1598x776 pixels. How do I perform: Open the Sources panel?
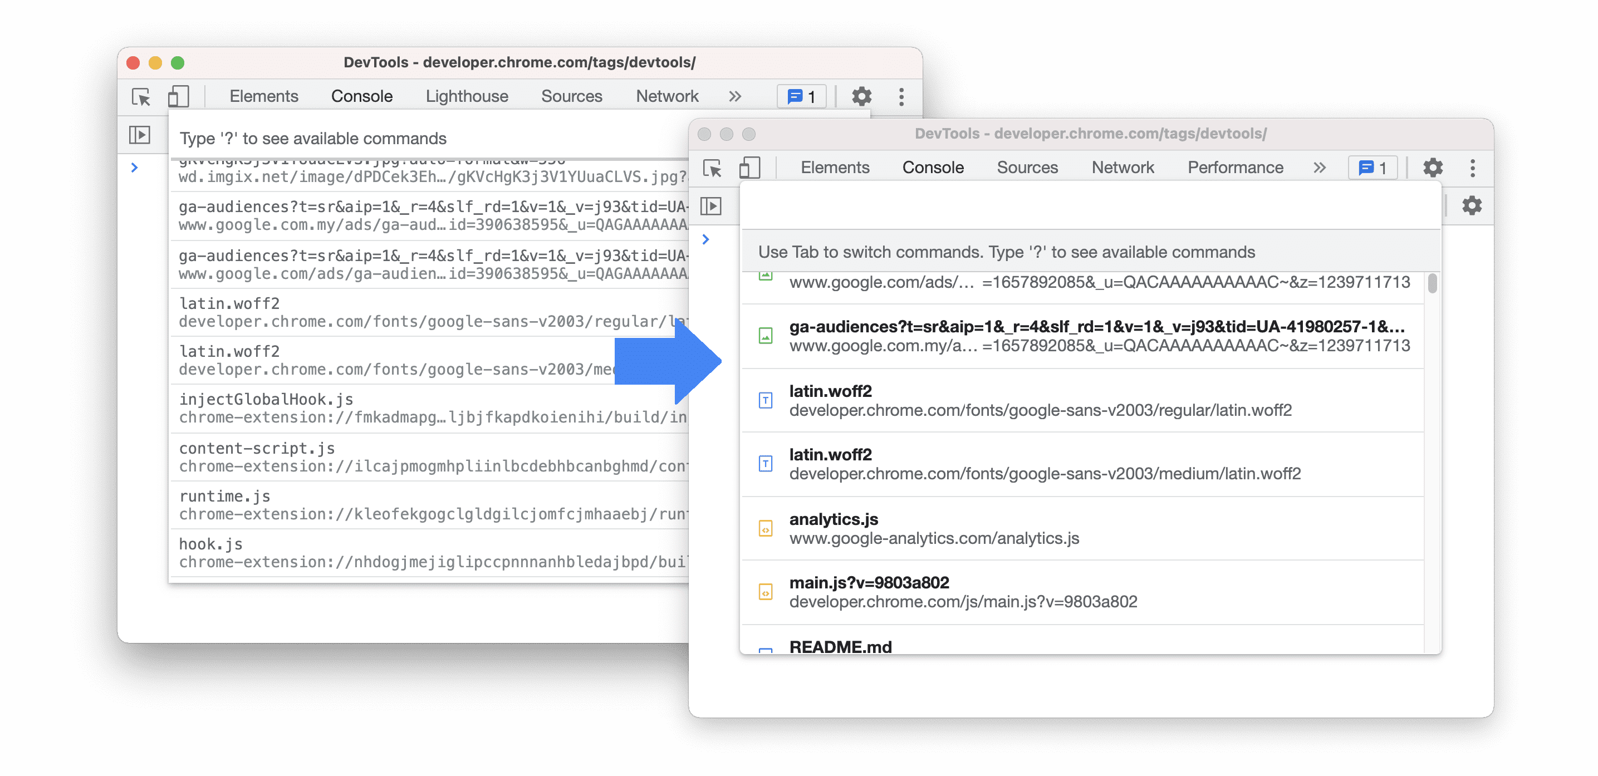(x=1027, y=166)
